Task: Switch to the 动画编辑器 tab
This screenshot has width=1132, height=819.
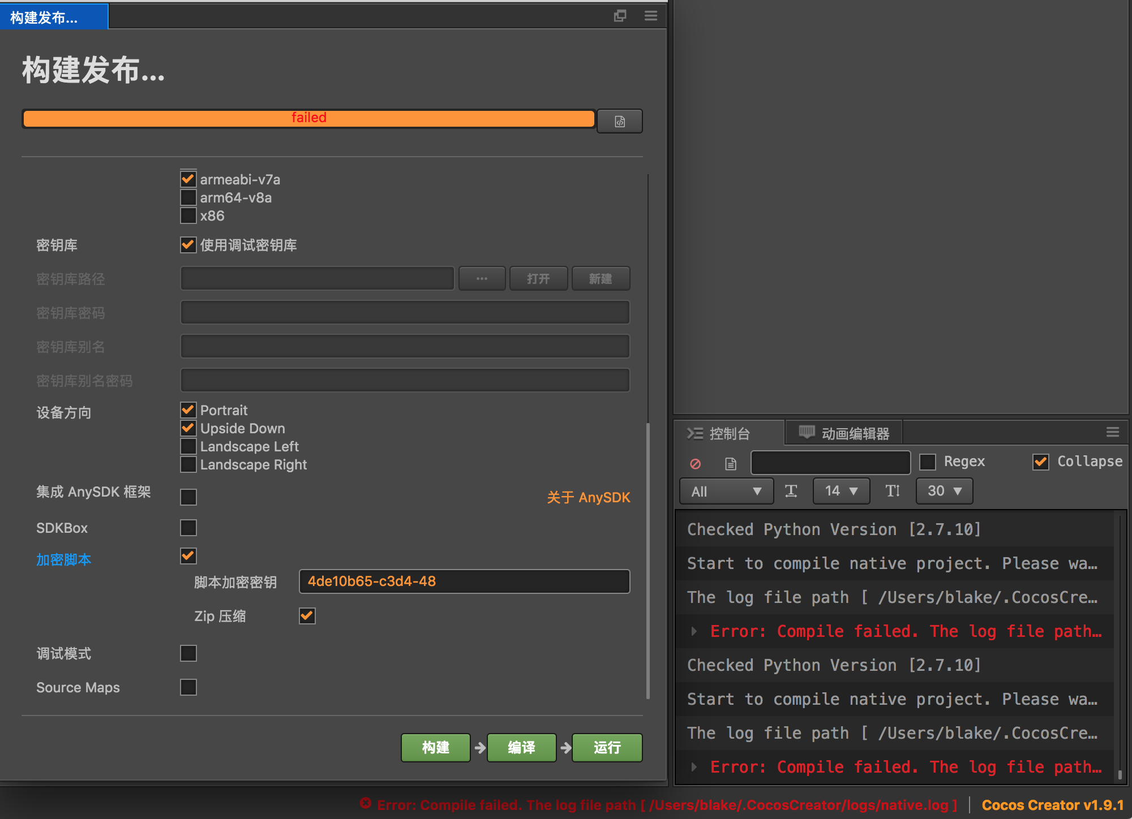Action: tap(844, 433)
